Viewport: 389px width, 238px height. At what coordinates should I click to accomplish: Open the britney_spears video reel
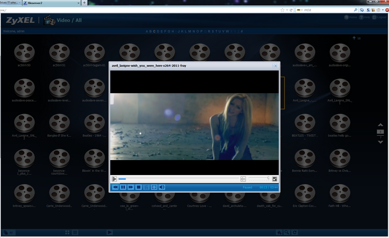(24, 193)
